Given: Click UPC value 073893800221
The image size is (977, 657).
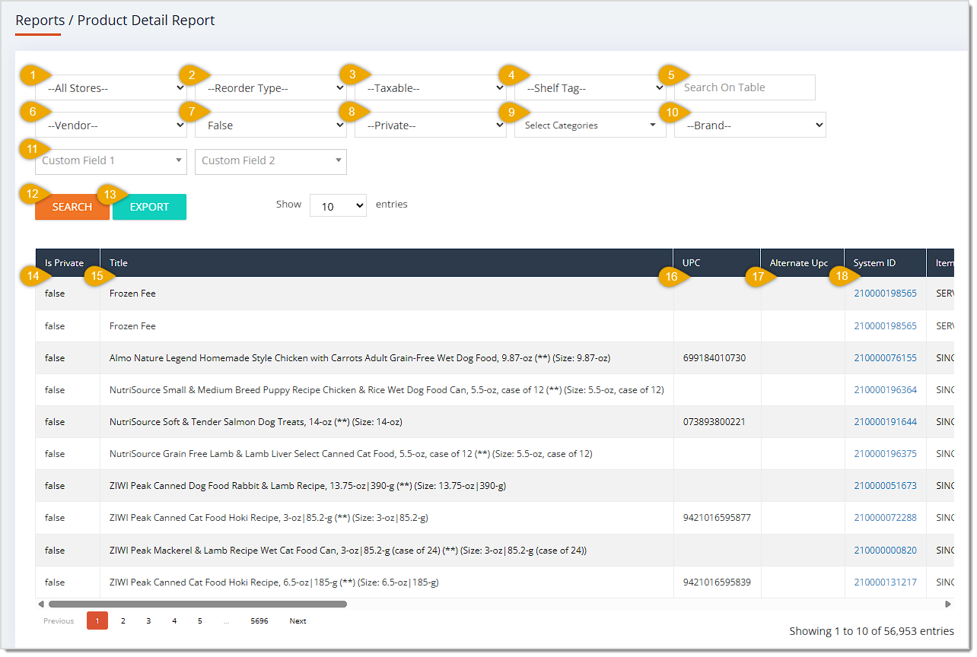Looking at the screenshot, I should (x=714, y=422).
